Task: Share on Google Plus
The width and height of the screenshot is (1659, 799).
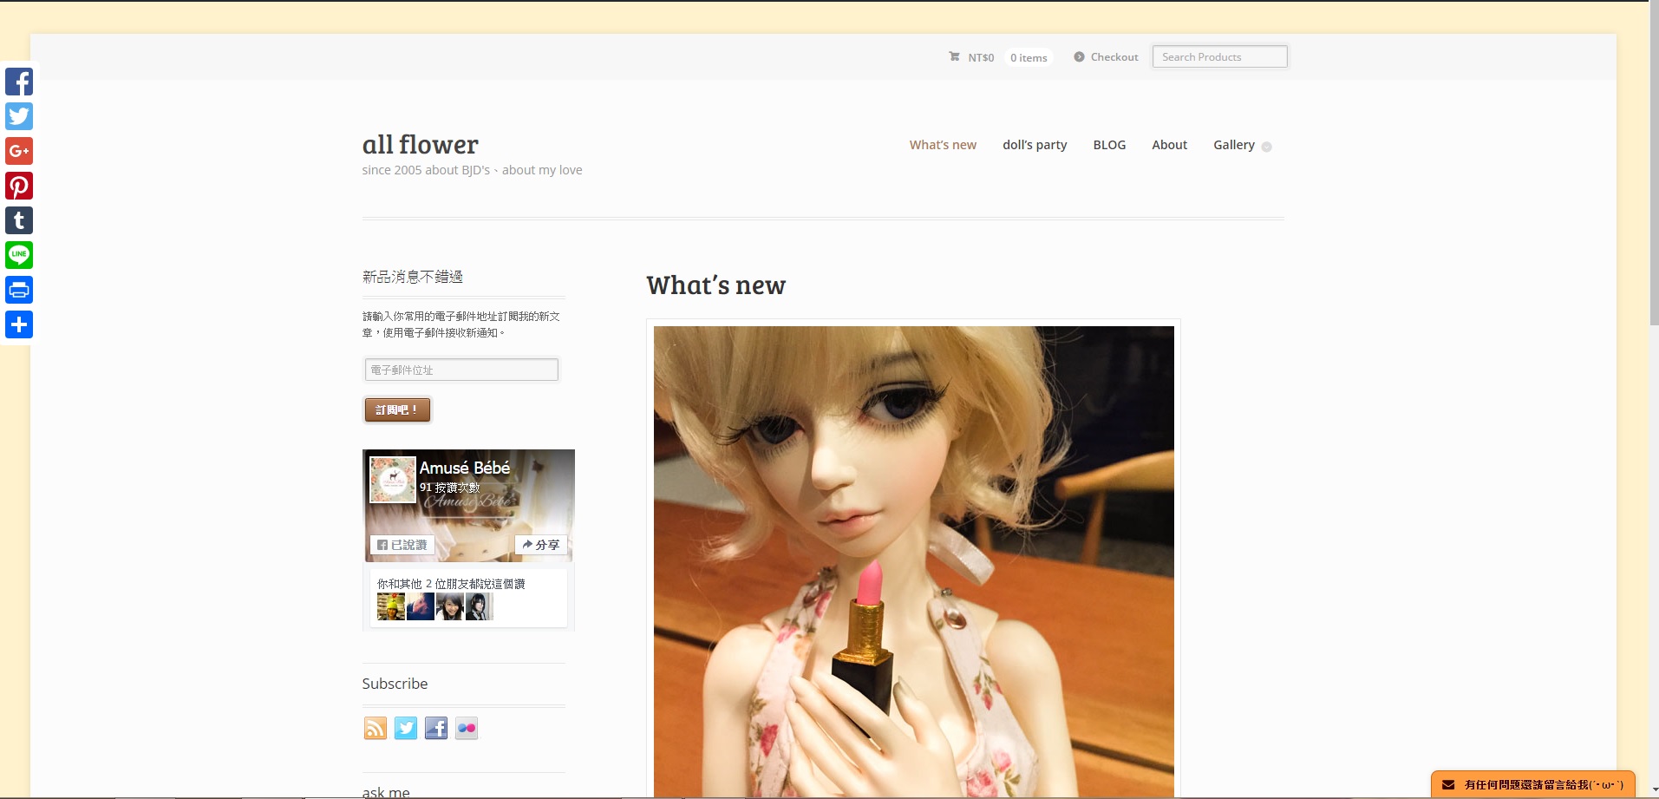Action: coord(19,151)
